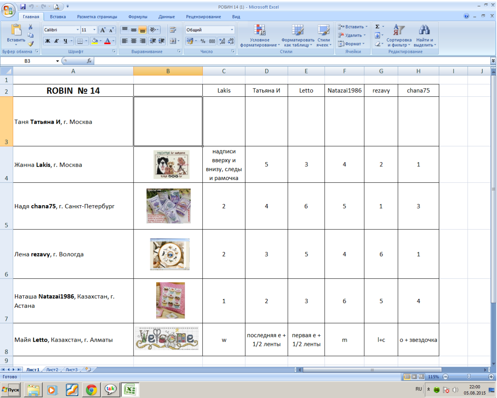
Task: Toggle italic (К) formatting
Action: pos(56,41)
